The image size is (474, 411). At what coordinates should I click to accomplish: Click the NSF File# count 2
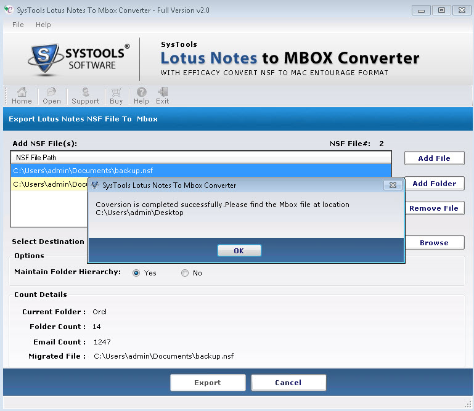pyautogui.click(x=382, y=144)
